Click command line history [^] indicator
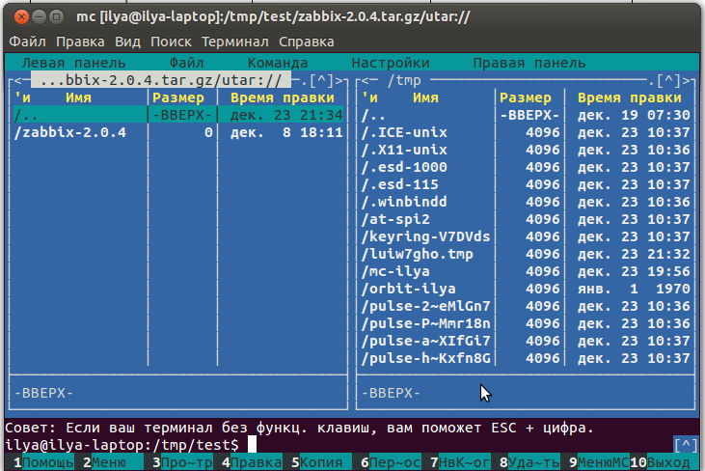Image resolution: width=705 pixels, height=471 pixels. coord(686,445)
